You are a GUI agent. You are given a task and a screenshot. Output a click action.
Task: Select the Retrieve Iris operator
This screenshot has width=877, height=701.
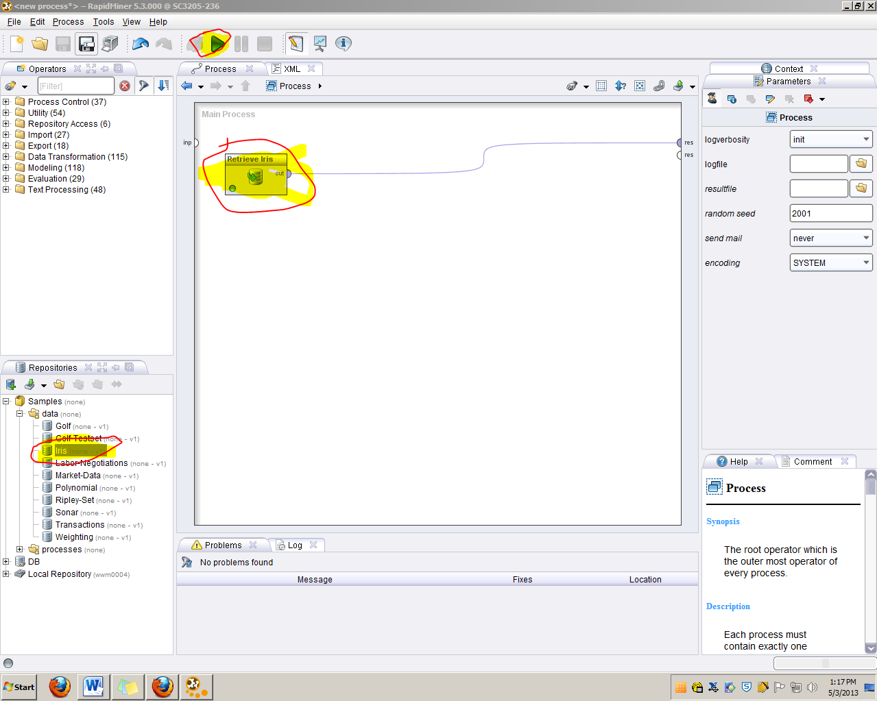coord(256,174)
